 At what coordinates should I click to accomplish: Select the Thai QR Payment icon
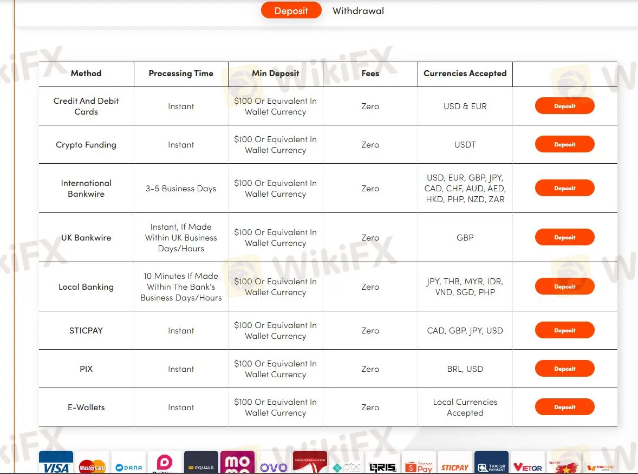[x=491, y=463]
